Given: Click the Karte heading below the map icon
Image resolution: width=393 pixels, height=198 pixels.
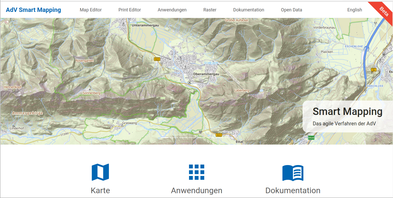Looking at the screenshot, I should [x=100, y=190].
